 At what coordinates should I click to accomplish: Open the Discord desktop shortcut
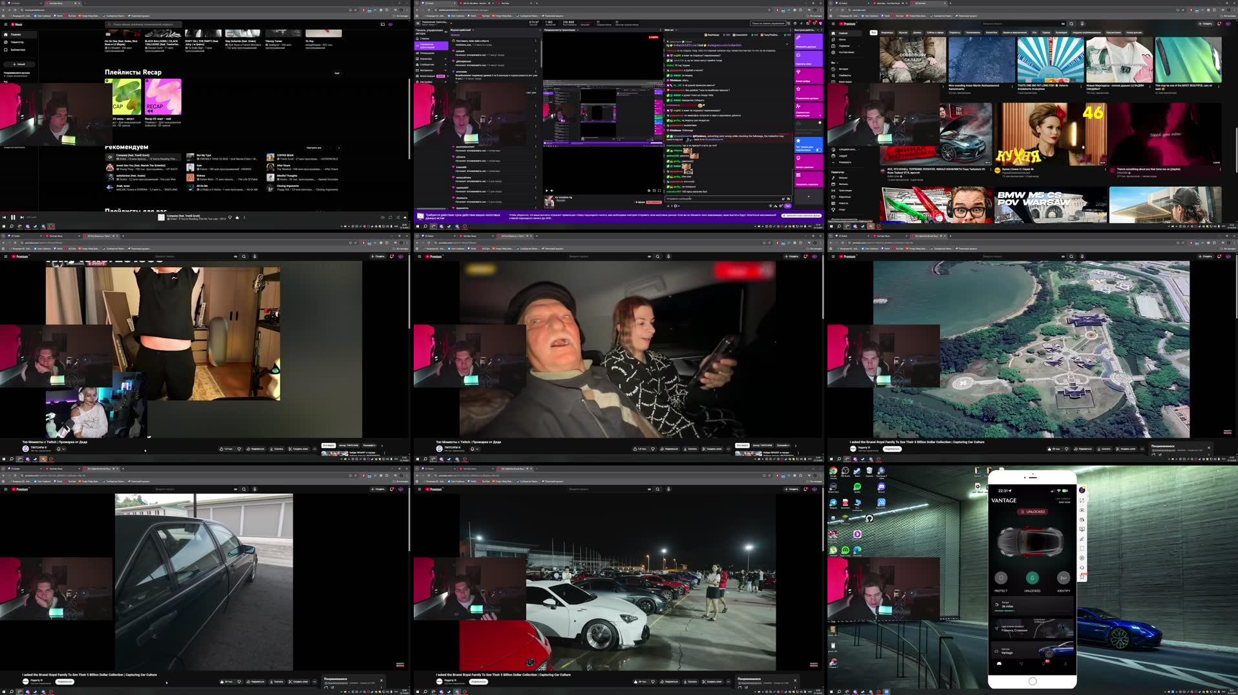click(x=881, y=487)
